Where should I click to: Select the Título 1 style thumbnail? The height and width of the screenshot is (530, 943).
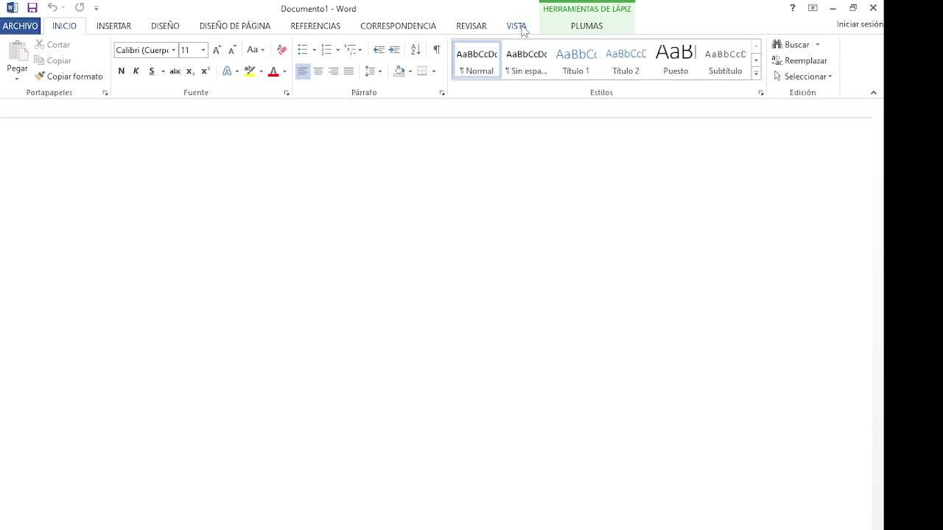[x=576, y=60]
